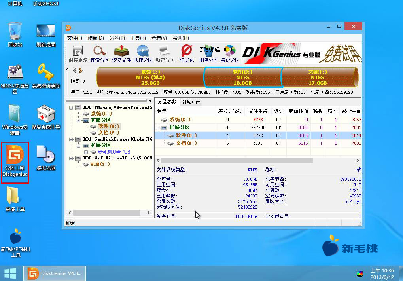Close the disk map bar with X

click(67, 68)
